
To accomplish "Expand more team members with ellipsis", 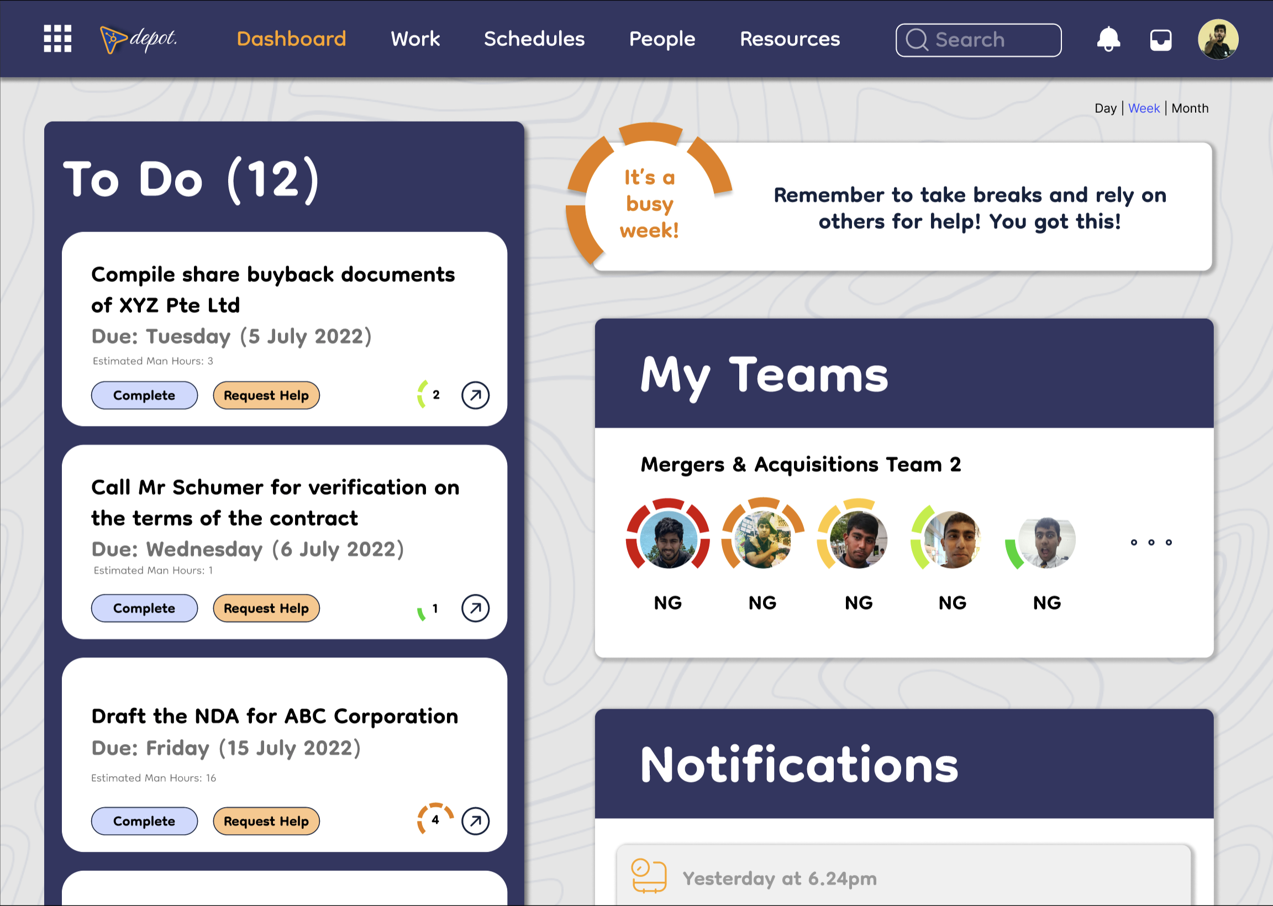I will tap(1151, 542).
